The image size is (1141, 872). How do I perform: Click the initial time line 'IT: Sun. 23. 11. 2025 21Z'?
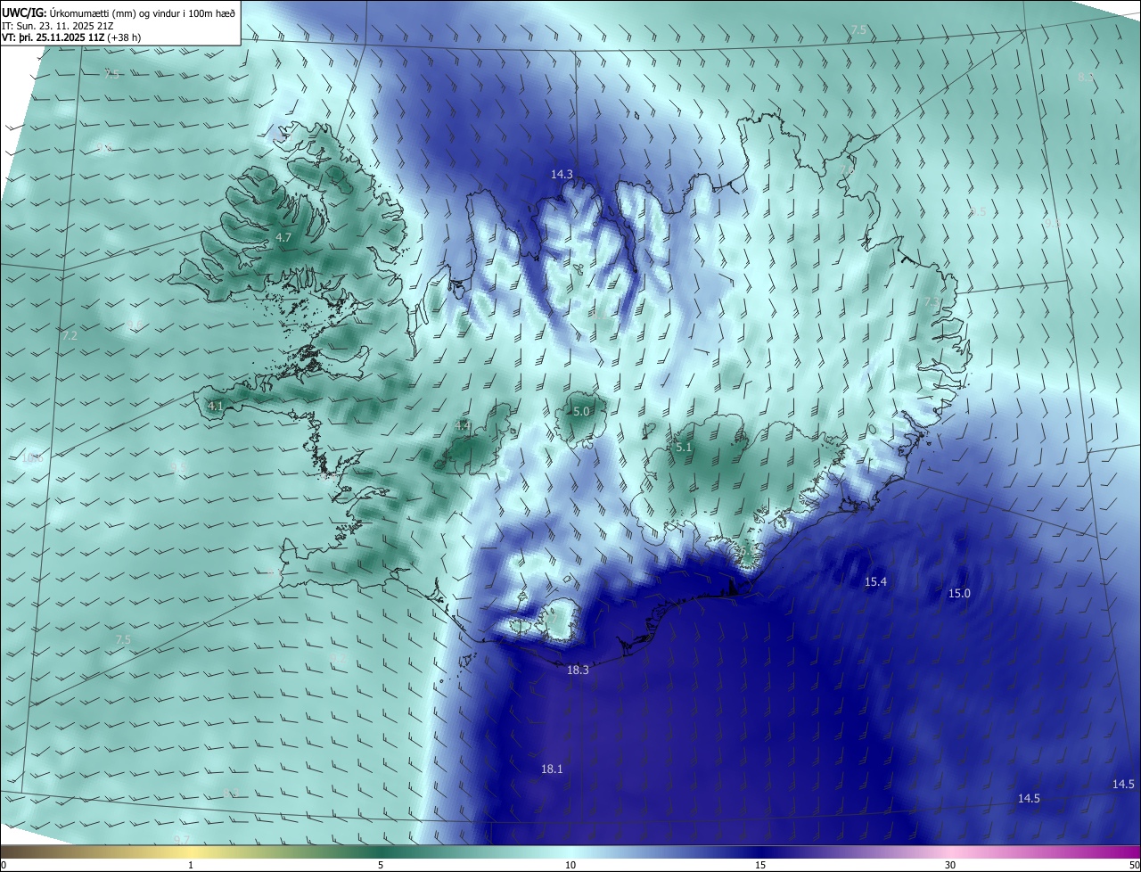[x=57, y=25]
